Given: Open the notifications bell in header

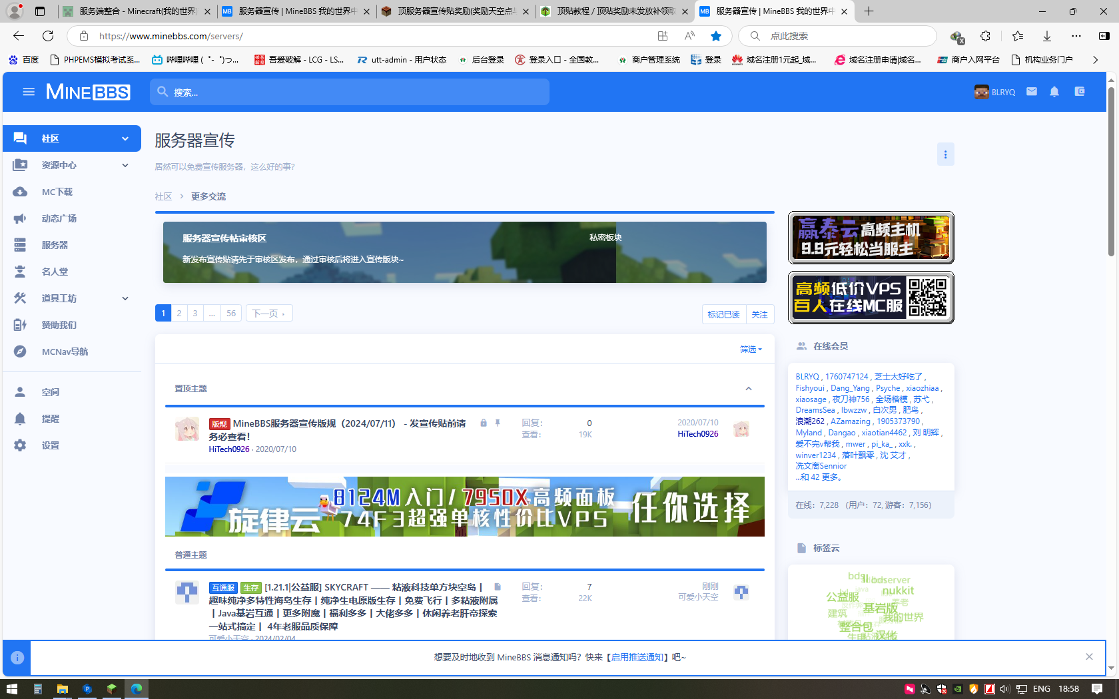Looking at the screenshot, I should pos(1054,92).
